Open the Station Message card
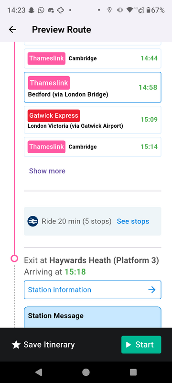This screenshot has width=172, height=383. click(93, 317)
